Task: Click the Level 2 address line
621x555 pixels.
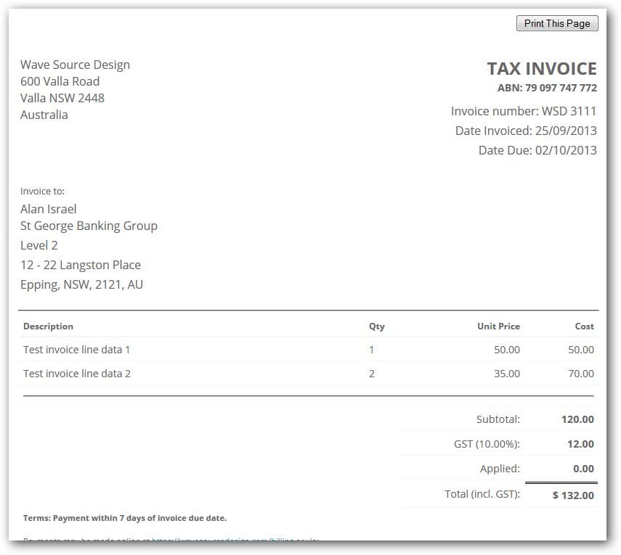Action: 38,245
